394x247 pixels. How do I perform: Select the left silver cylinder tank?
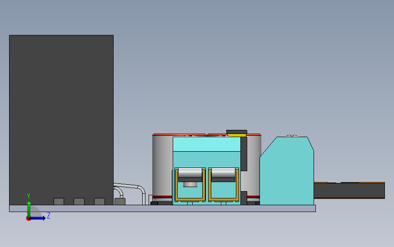pos(162,166)
